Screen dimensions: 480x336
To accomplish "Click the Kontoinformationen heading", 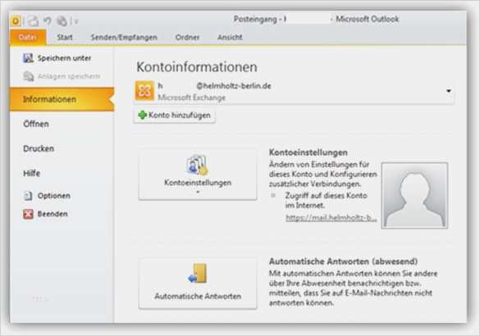I will tap(197, 67).
